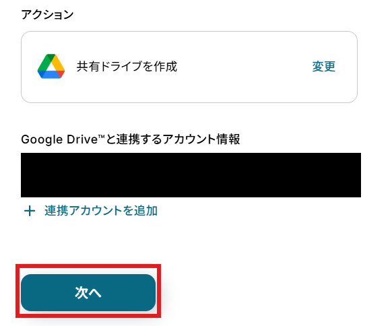The image size is (392, 326).
Task: Click the Google Drive logo icon
Action: pos(51,66)
